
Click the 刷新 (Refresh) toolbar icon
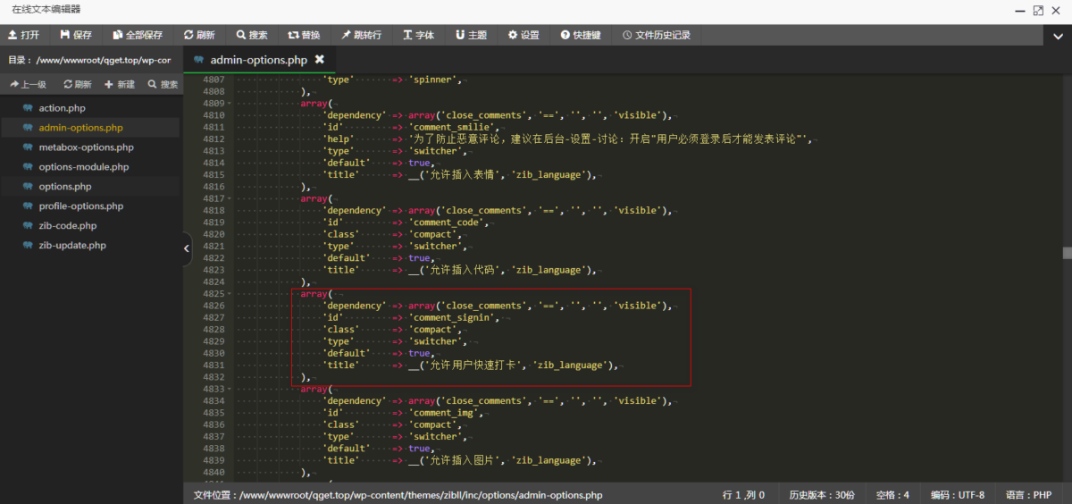(x=188, y=35)
